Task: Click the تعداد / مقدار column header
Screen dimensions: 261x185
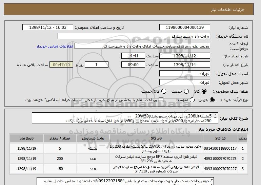Action: 60,138
